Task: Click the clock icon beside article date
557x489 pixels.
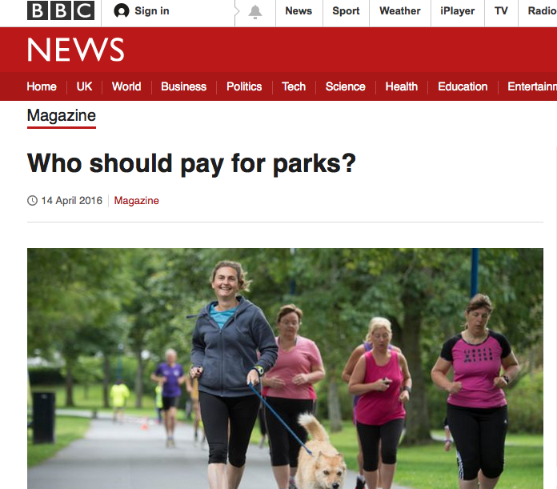Action: coord(32,201)
